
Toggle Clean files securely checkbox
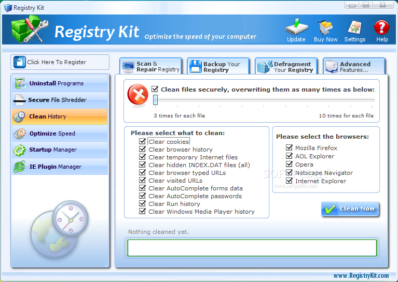(x=155, y=89)
